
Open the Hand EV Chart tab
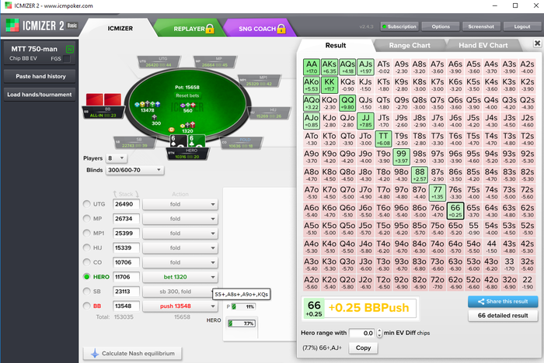coord(483,45)
